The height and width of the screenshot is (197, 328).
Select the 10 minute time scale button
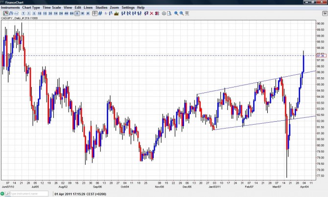pos(40,13)
